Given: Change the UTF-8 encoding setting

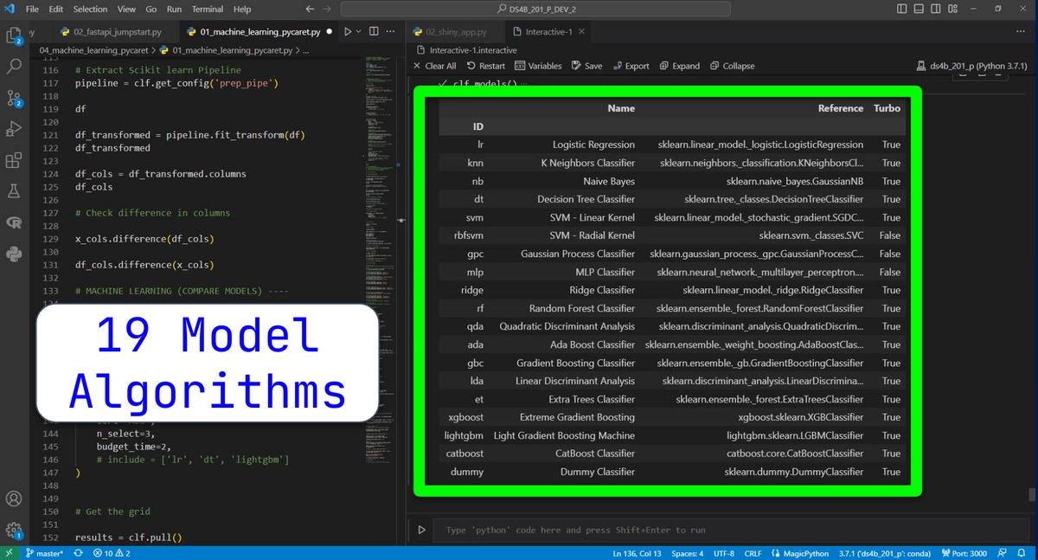Looking at the screenshot, I should tap(723, 553).
